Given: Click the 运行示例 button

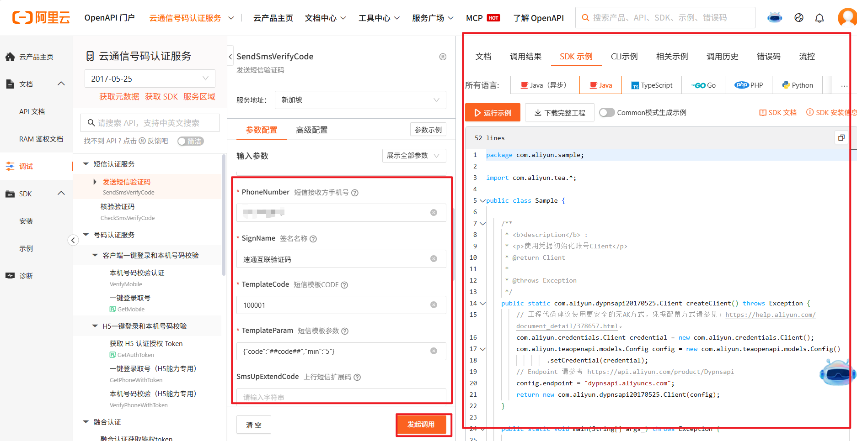Looking at the screenshot, I should (x=493, y=112).
